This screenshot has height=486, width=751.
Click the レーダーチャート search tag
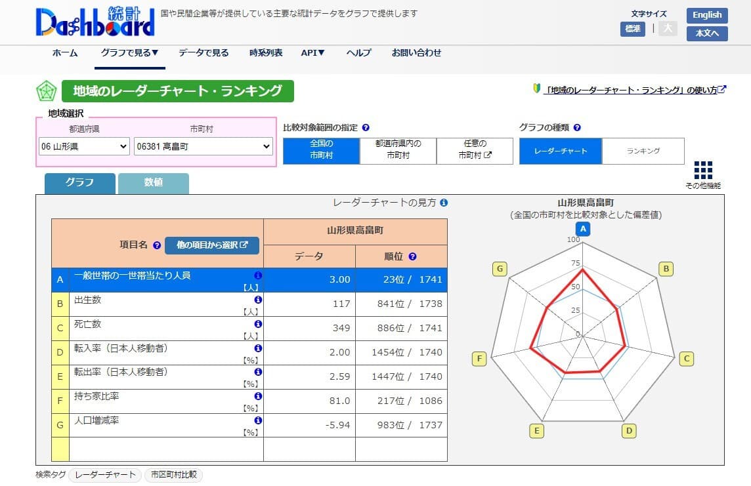click(105, 475)
